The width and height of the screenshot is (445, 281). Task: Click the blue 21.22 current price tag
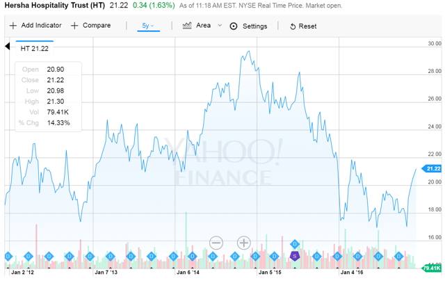point(432,168)
